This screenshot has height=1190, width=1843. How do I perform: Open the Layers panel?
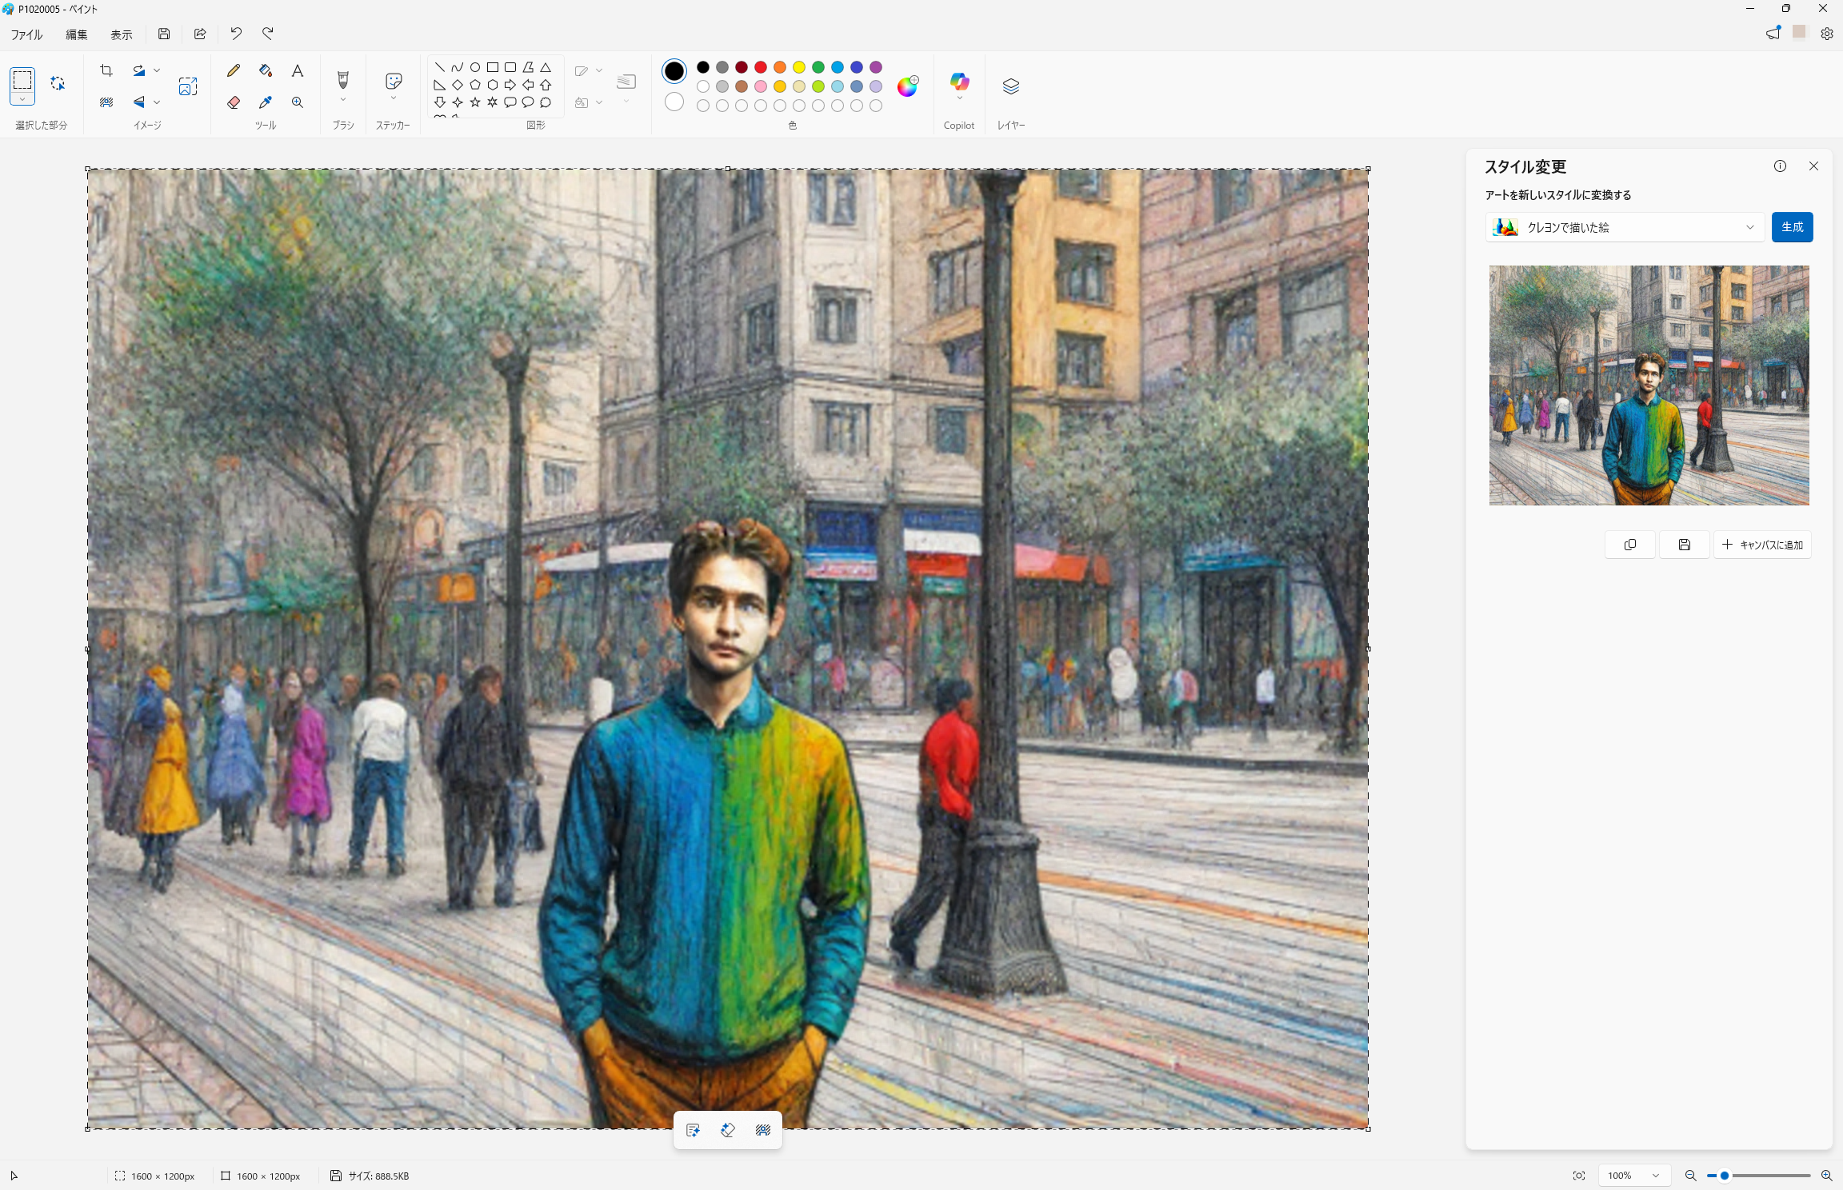click(1010, 86)
